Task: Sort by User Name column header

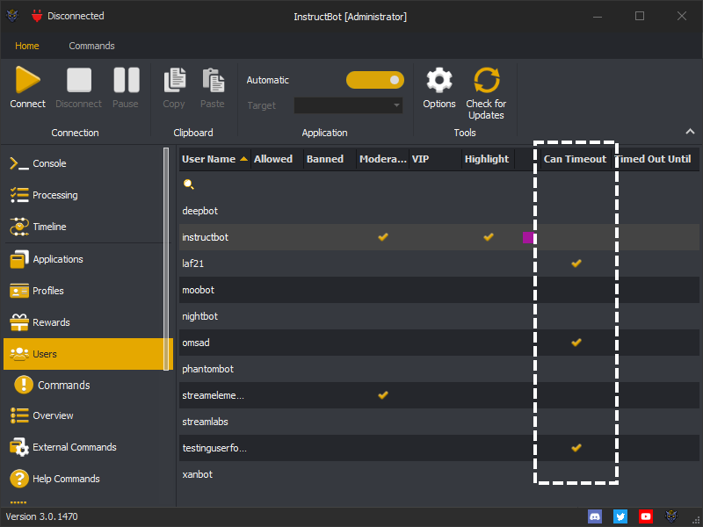Action: point(214,159)
